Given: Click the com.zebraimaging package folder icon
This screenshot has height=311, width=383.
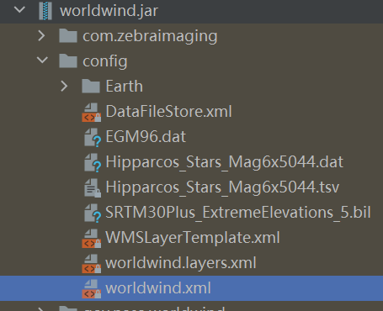Looking at the screenshot, I should click(68, 36).
